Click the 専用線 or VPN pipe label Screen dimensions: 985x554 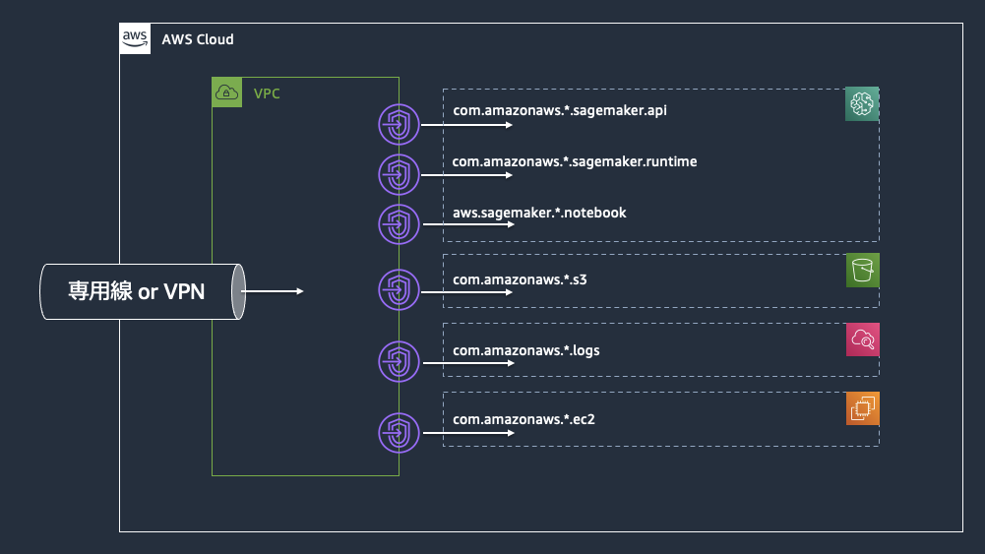tap(137, 291)
